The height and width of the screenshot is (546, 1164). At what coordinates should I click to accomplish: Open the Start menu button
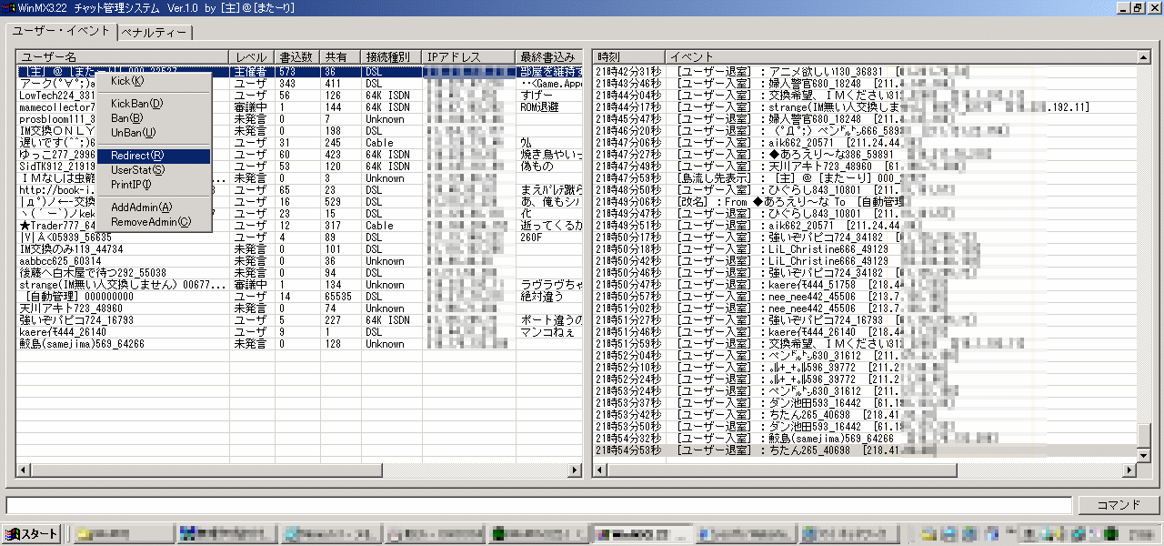(33, 534)
